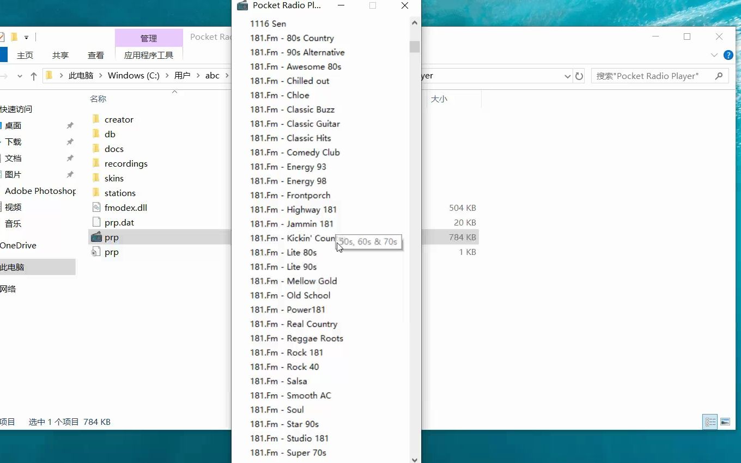The image size is (741, 463).
Task: Select 网络 in navigation pane
Action: pyautogui.click(x=8, y=289)
